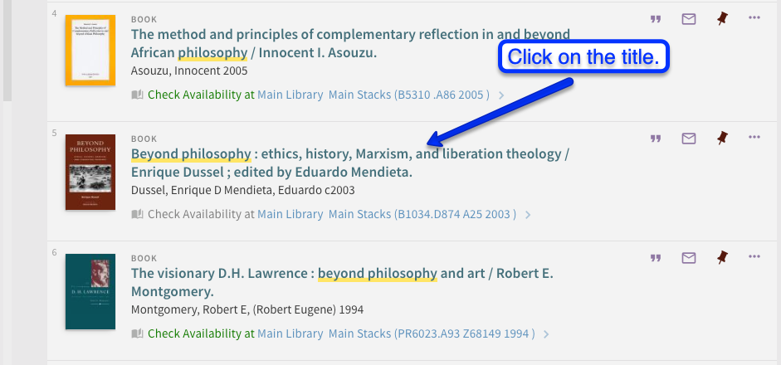This screenshot has width=781, height=365.
Task: Pin the Asouzu complementary reflection book
Action: tap(721, 19)
